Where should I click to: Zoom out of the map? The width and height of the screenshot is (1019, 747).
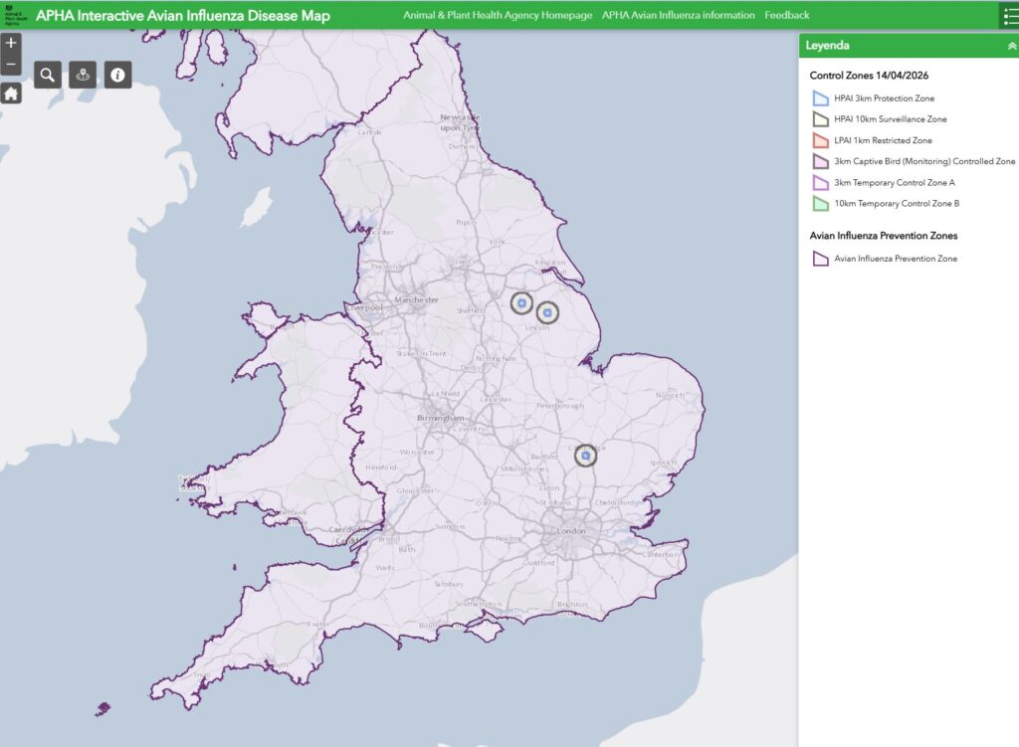[11, 66]
